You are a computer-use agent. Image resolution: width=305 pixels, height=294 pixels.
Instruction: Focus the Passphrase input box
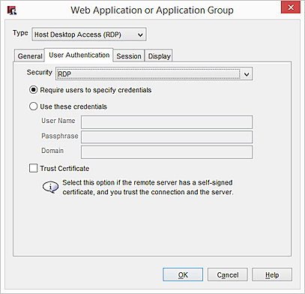[x=166, y=137]
